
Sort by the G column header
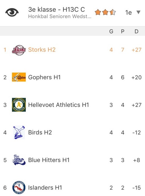click(x=111, y=31)
